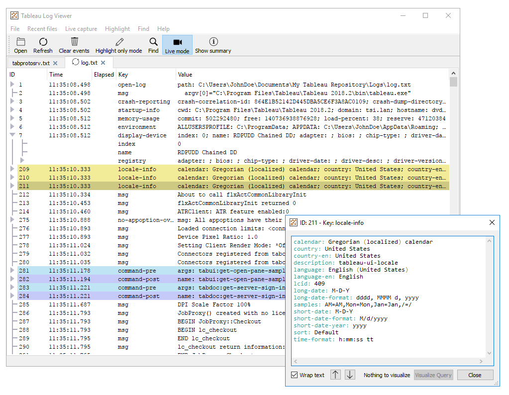Collapse the display-device row 7
The height and width of the screenshot is (395, 509).
(x=12, y=135)
